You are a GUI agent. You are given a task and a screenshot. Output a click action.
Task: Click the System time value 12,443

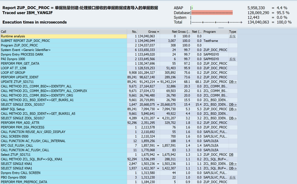pos(253,18)
